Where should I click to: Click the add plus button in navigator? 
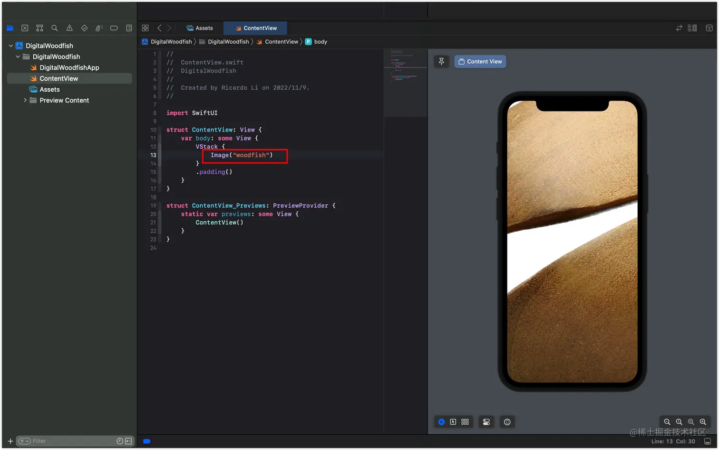10,441
